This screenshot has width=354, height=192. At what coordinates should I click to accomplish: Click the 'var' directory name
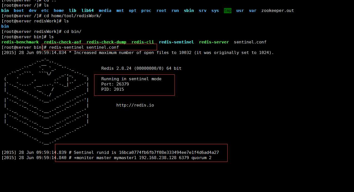point(253,11)
